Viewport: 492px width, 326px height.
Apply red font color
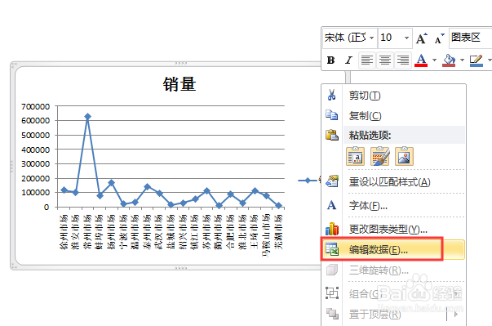tap(421, 60)
